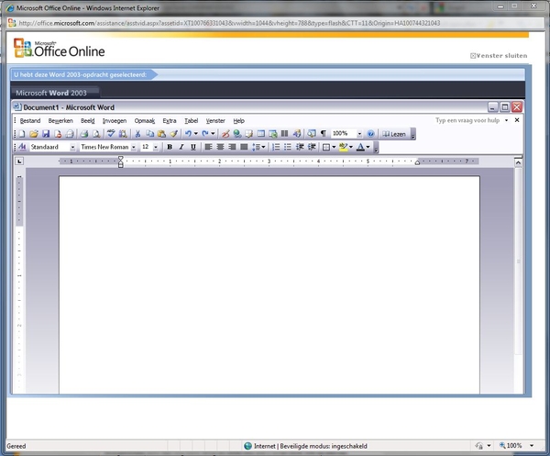Apply the yellow highlight color button
Image resolution: width=550 pixels, height=456 pixels.
click(343, 147)
